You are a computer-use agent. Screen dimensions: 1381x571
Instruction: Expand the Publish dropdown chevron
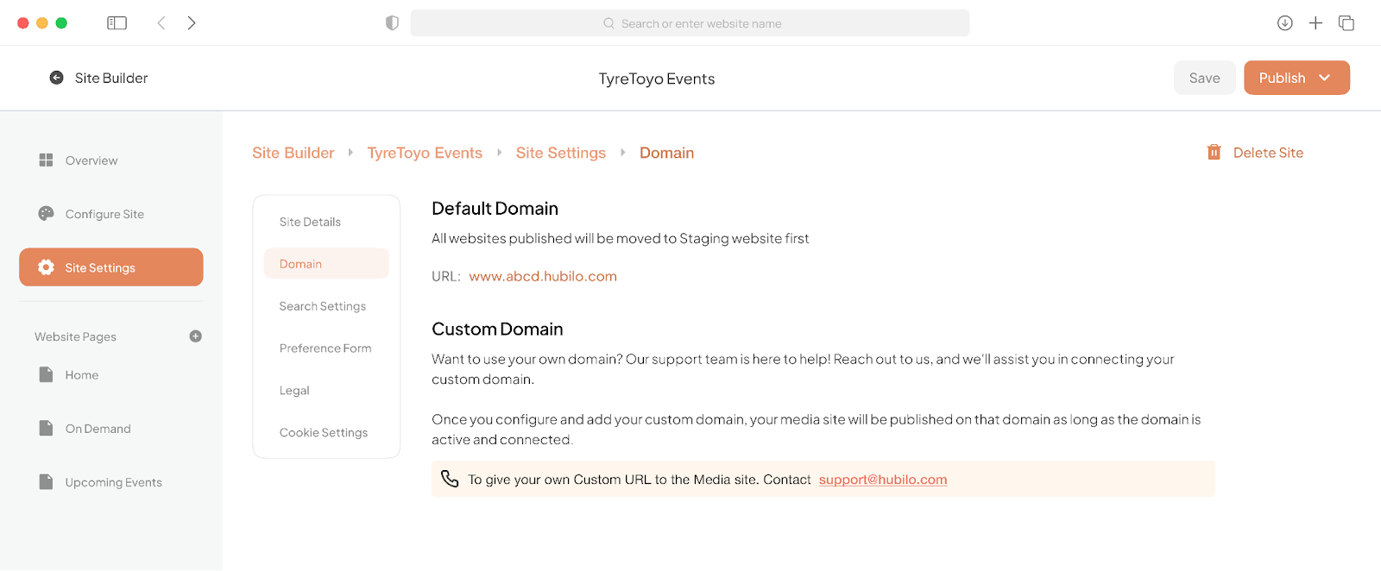click(1325, 78)
